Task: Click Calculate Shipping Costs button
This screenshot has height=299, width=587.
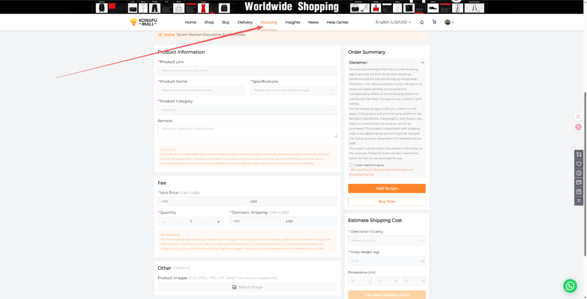Action: pyautogui.click(x=387, y=295)
